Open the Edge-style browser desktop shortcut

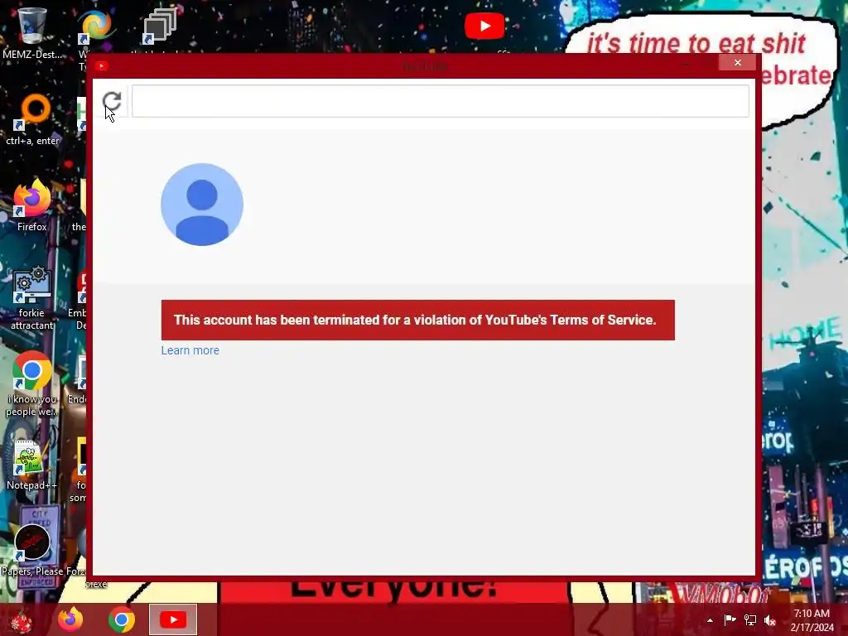tap(96, 27)
